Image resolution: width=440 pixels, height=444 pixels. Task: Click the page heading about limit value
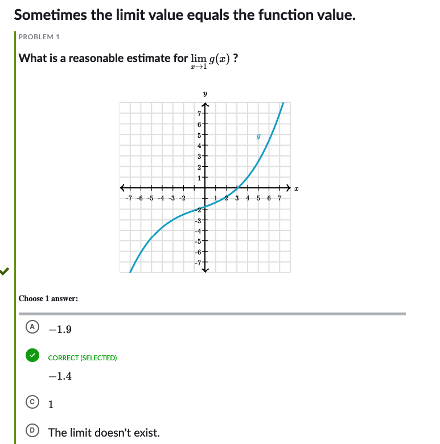(x=185, y=14)
